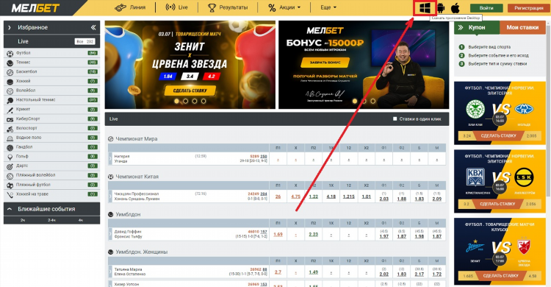Select the Футбол sport icon in sidebar
Screen dimensions: 551x287
coord(10,54)
